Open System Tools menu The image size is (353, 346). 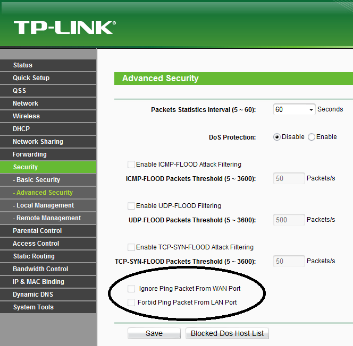pos(48,307)
